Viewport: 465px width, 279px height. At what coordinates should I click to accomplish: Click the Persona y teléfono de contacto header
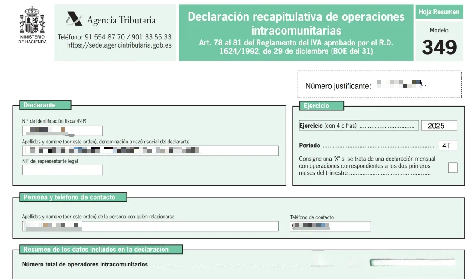(73, 198)
